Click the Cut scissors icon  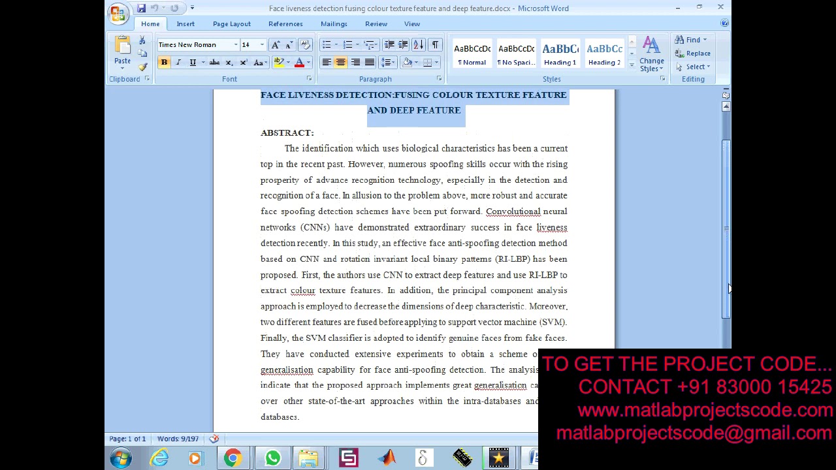point(142,41)
